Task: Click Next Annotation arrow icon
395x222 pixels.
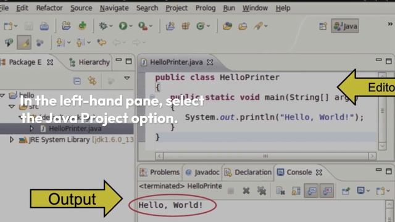Action: (60, 43)
